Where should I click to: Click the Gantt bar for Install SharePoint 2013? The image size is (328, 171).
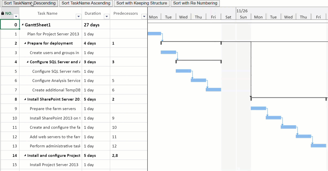tap(273, 118)
